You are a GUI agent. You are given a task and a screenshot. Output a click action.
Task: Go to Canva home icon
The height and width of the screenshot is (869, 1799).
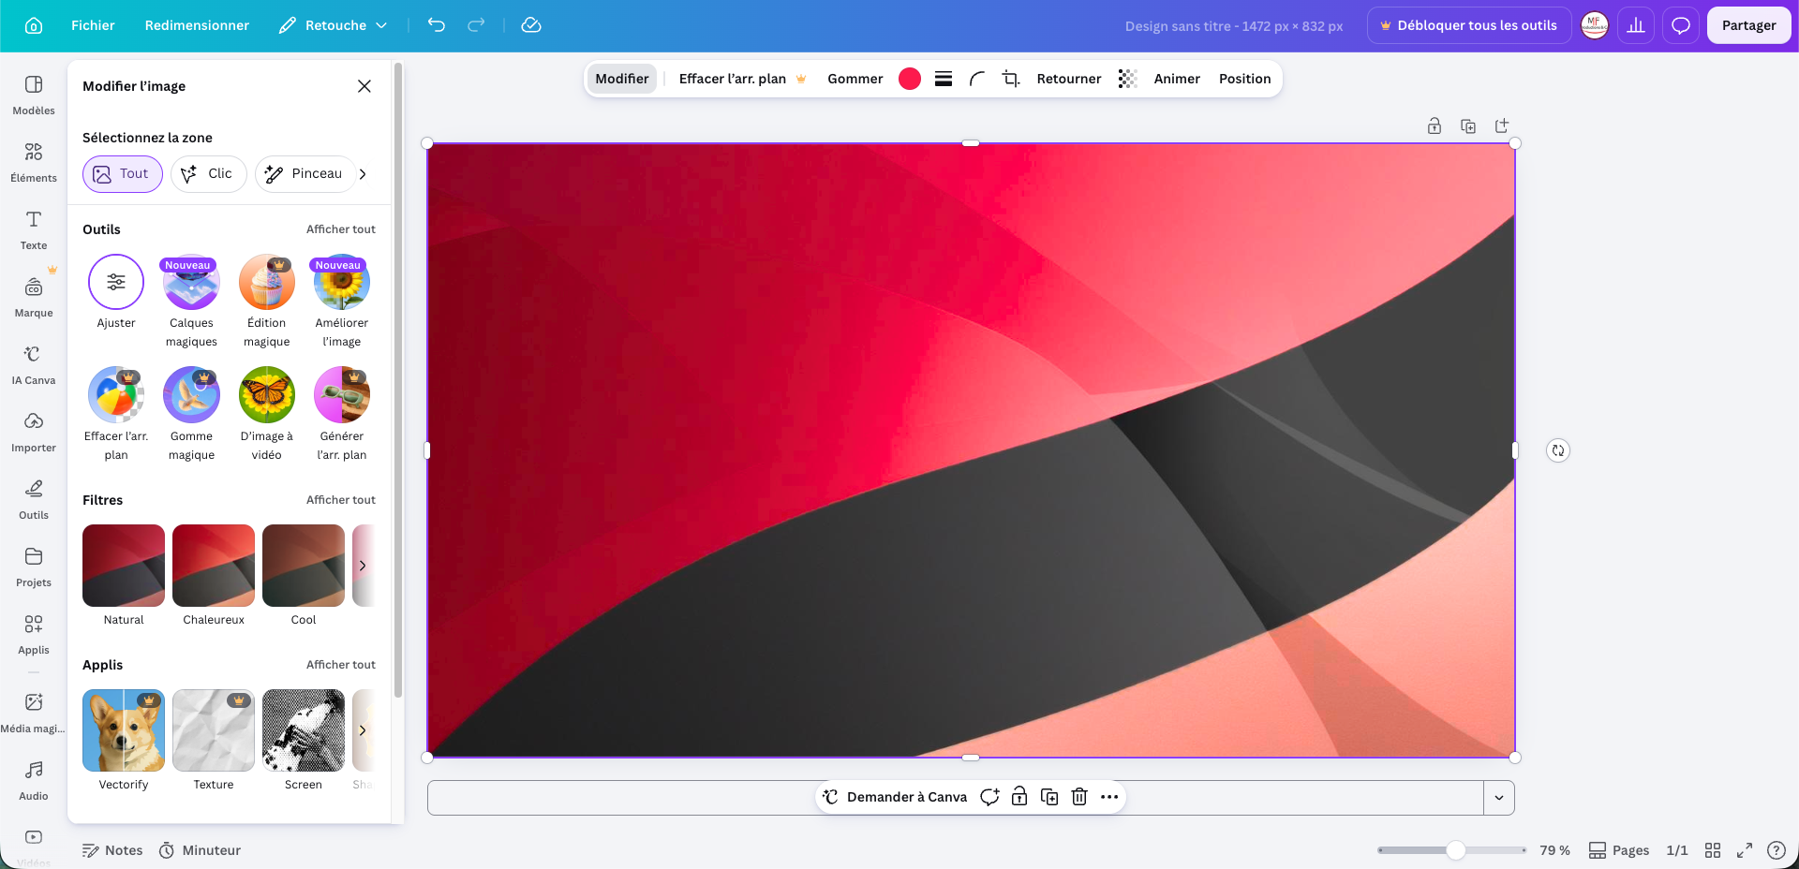pyautogui.click(x=34, y=25)
